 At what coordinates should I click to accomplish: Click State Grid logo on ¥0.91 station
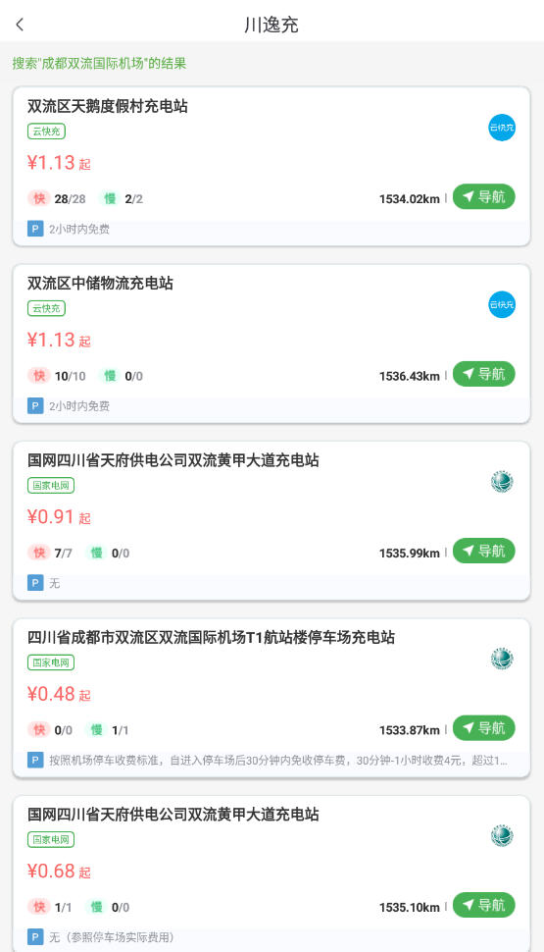point(502,482)
